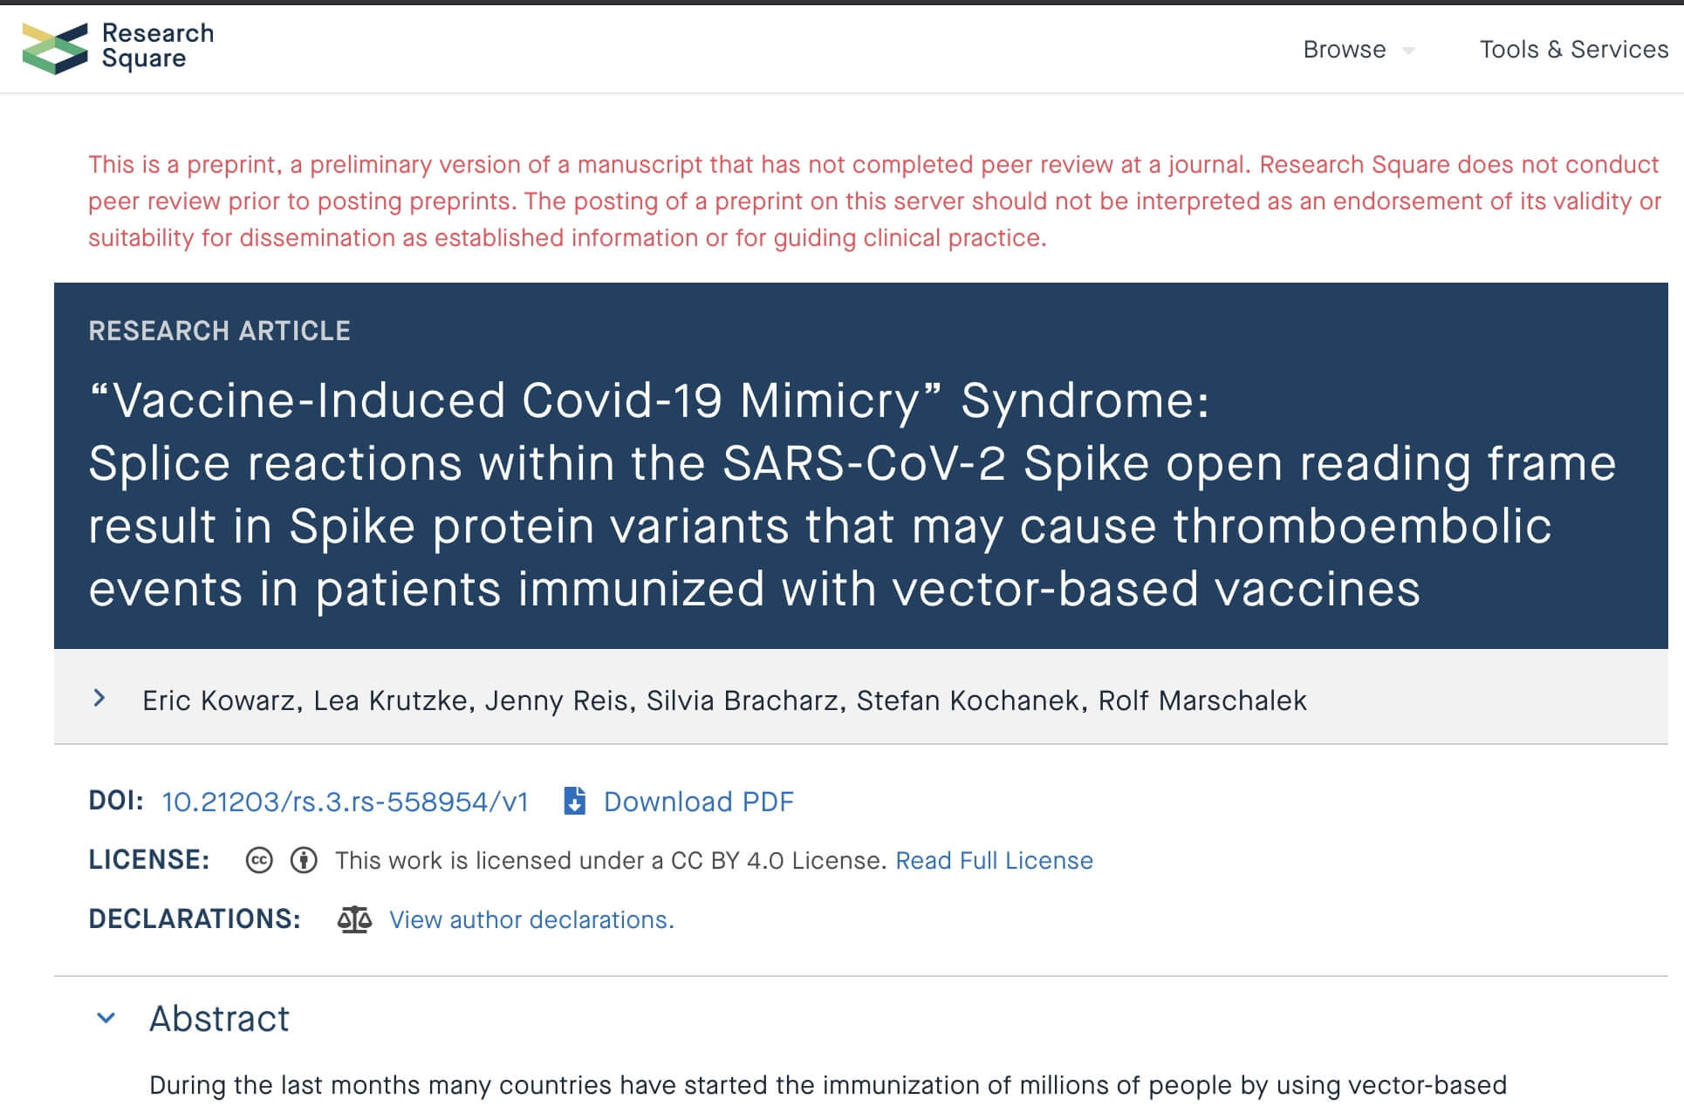Screen dimensions: 1684x1120
Task: Click the Abstract section heading
Action: (x=219, y=1018)
